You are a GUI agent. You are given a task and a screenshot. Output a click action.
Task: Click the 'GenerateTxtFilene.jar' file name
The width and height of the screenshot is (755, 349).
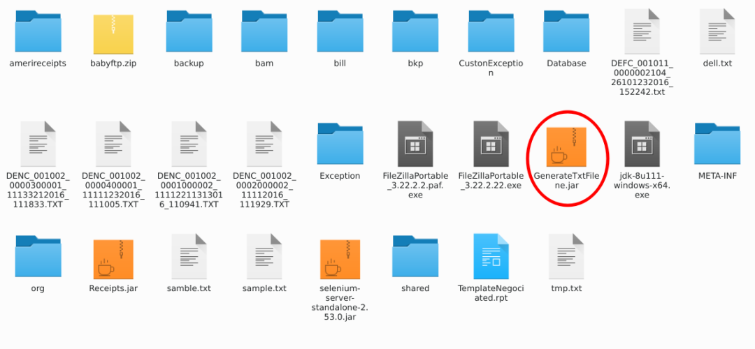coord(566,181)
